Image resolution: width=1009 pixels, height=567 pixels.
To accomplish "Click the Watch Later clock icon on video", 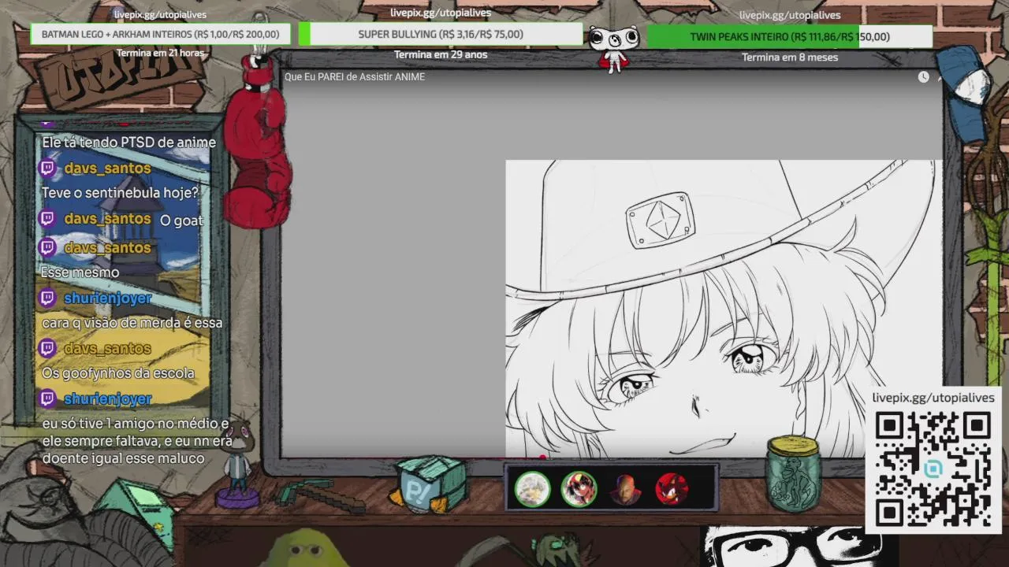I will [x=923, y=77].
